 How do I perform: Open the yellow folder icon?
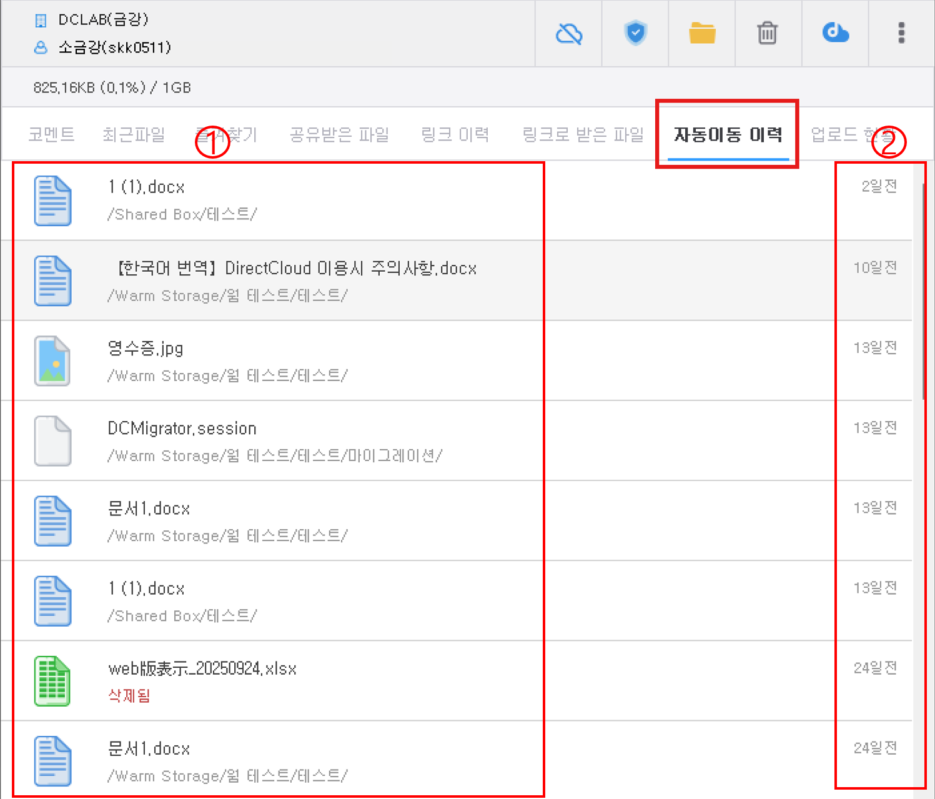[702, 33]
